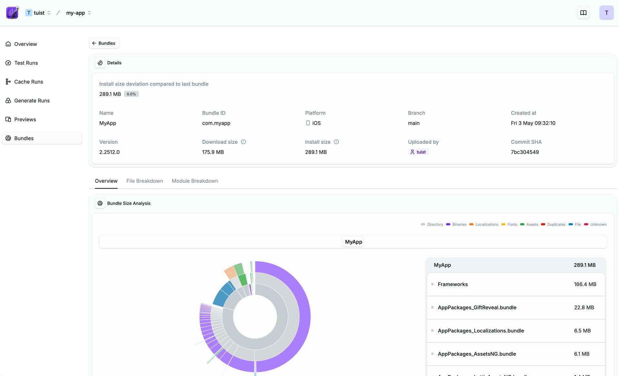This screenshot has width=619, height=376.
Task: Click the Directory legend swatch
Action: point(423,224)
